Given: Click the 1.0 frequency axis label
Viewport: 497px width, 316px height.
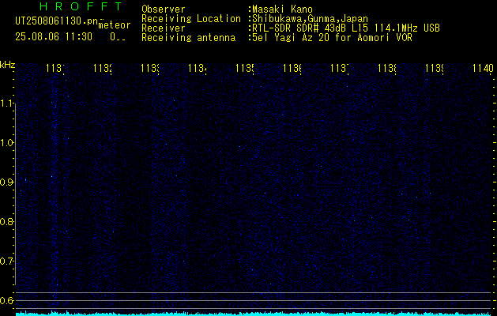Looking at the screenshot, I should (x=6, y=143).
